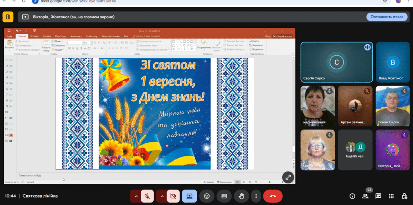Open the emoji reactions panel
Viewport: 413px width, 205px height.
[x=207, y=196]
